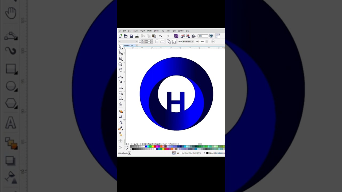Expand the lower color palette row arrow
Screen dimensions: 342x192
(125, 149)
